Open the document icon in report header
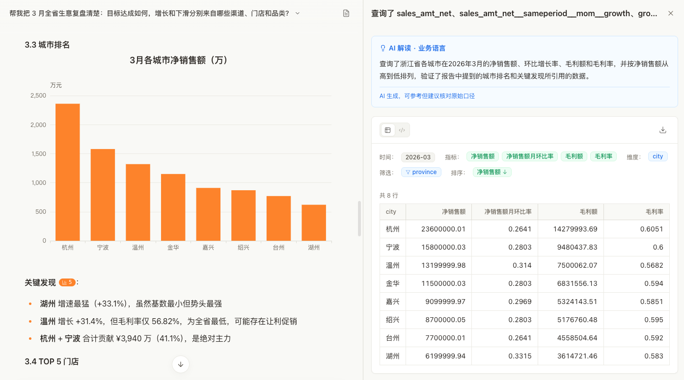Image resolution: width=684 pixels, height=380 pixels. coord(346,13)
